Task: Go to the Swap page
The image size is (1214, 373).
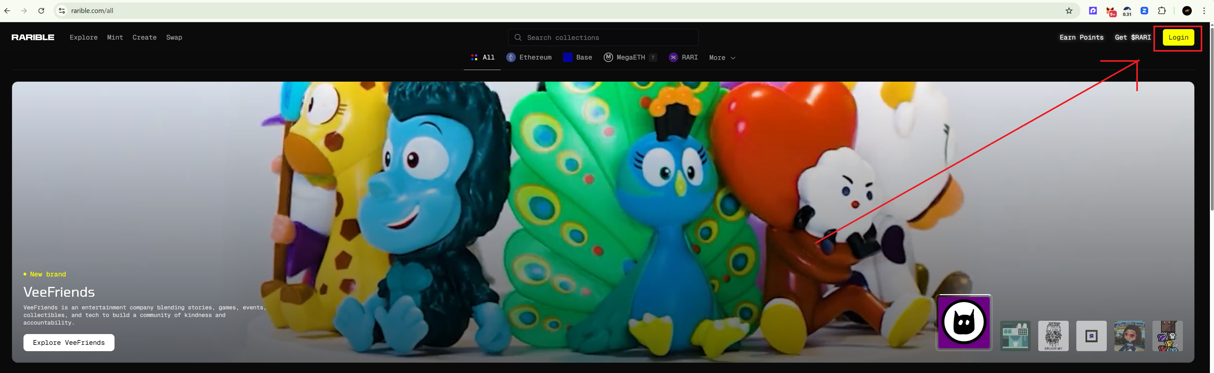Action: 174,37
